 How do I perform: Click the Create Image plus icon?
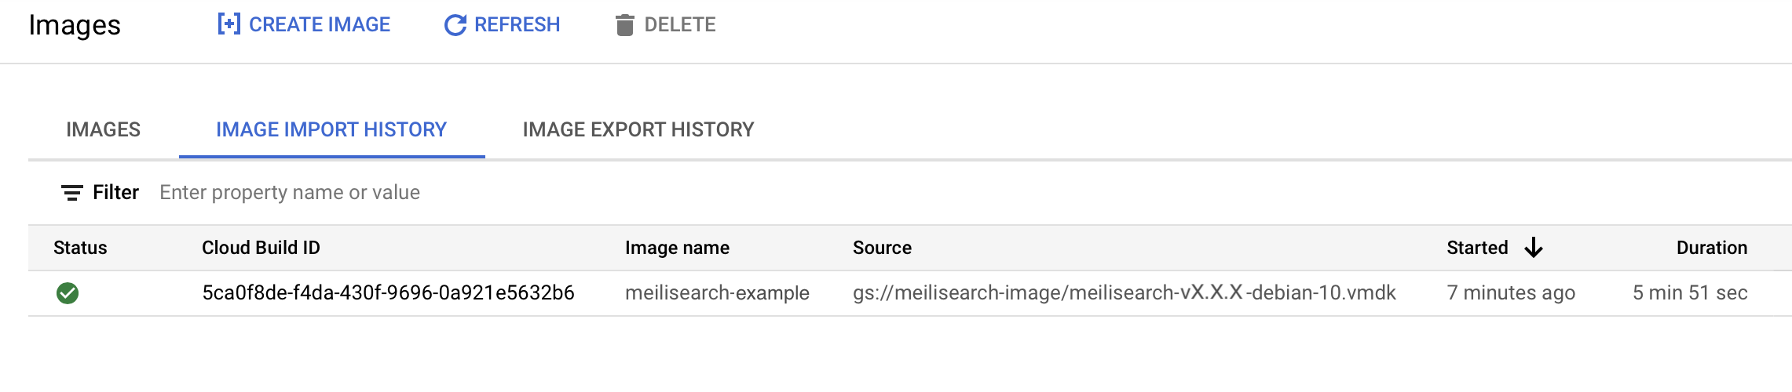click(x=229, y=24)
